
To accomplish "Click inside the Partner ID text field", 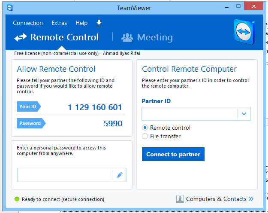I will [190, 114].
